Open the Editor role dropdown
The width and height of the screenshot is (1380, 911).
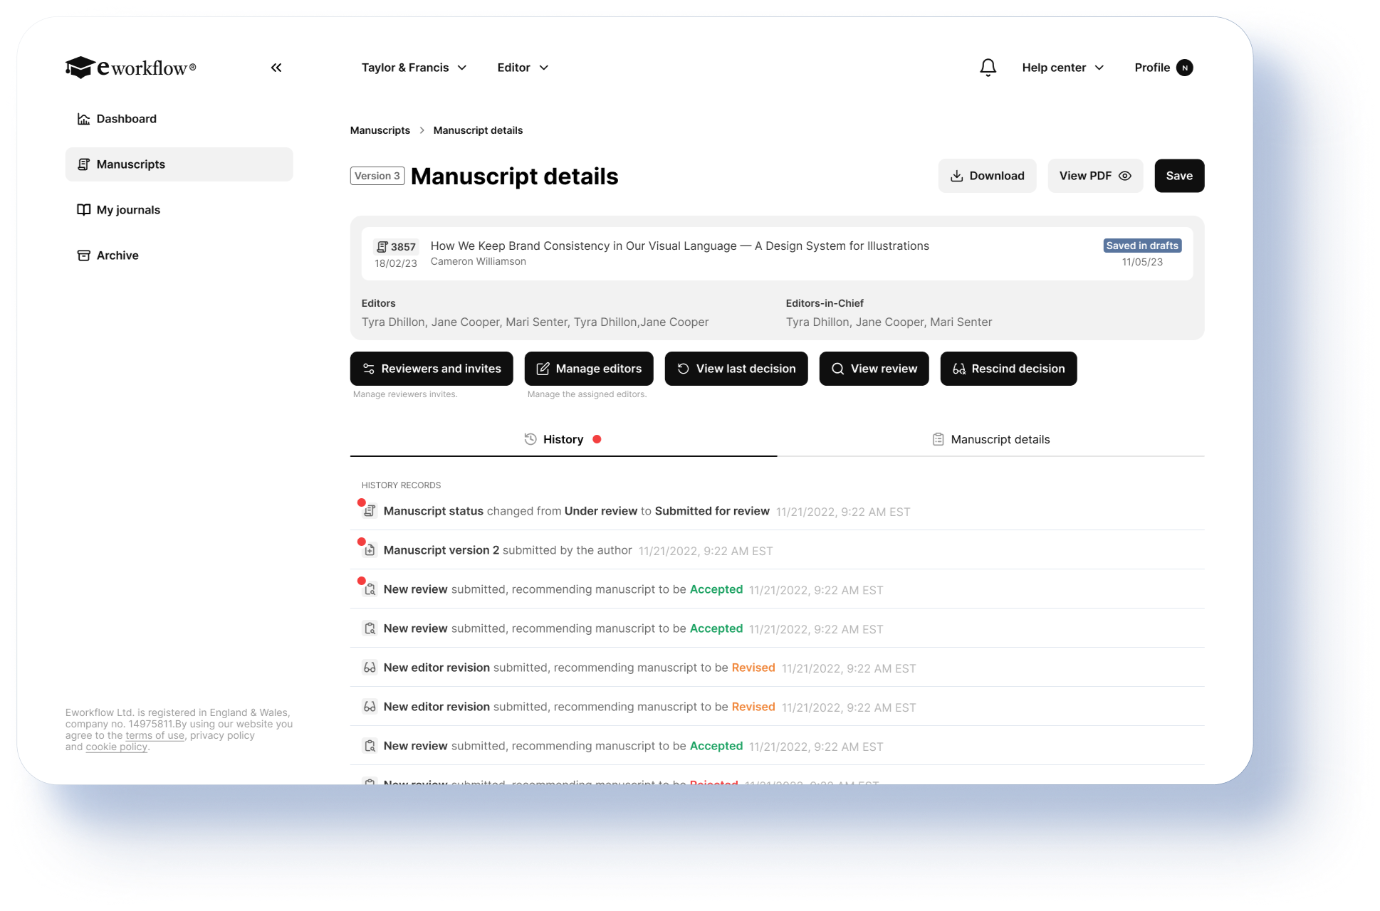(x=523, y=68)
